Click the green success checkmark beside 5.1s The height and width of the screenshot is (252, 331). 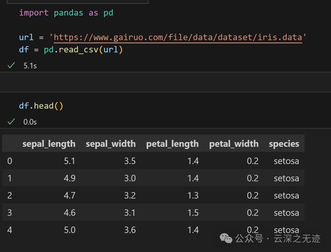(x=11, y=65)
